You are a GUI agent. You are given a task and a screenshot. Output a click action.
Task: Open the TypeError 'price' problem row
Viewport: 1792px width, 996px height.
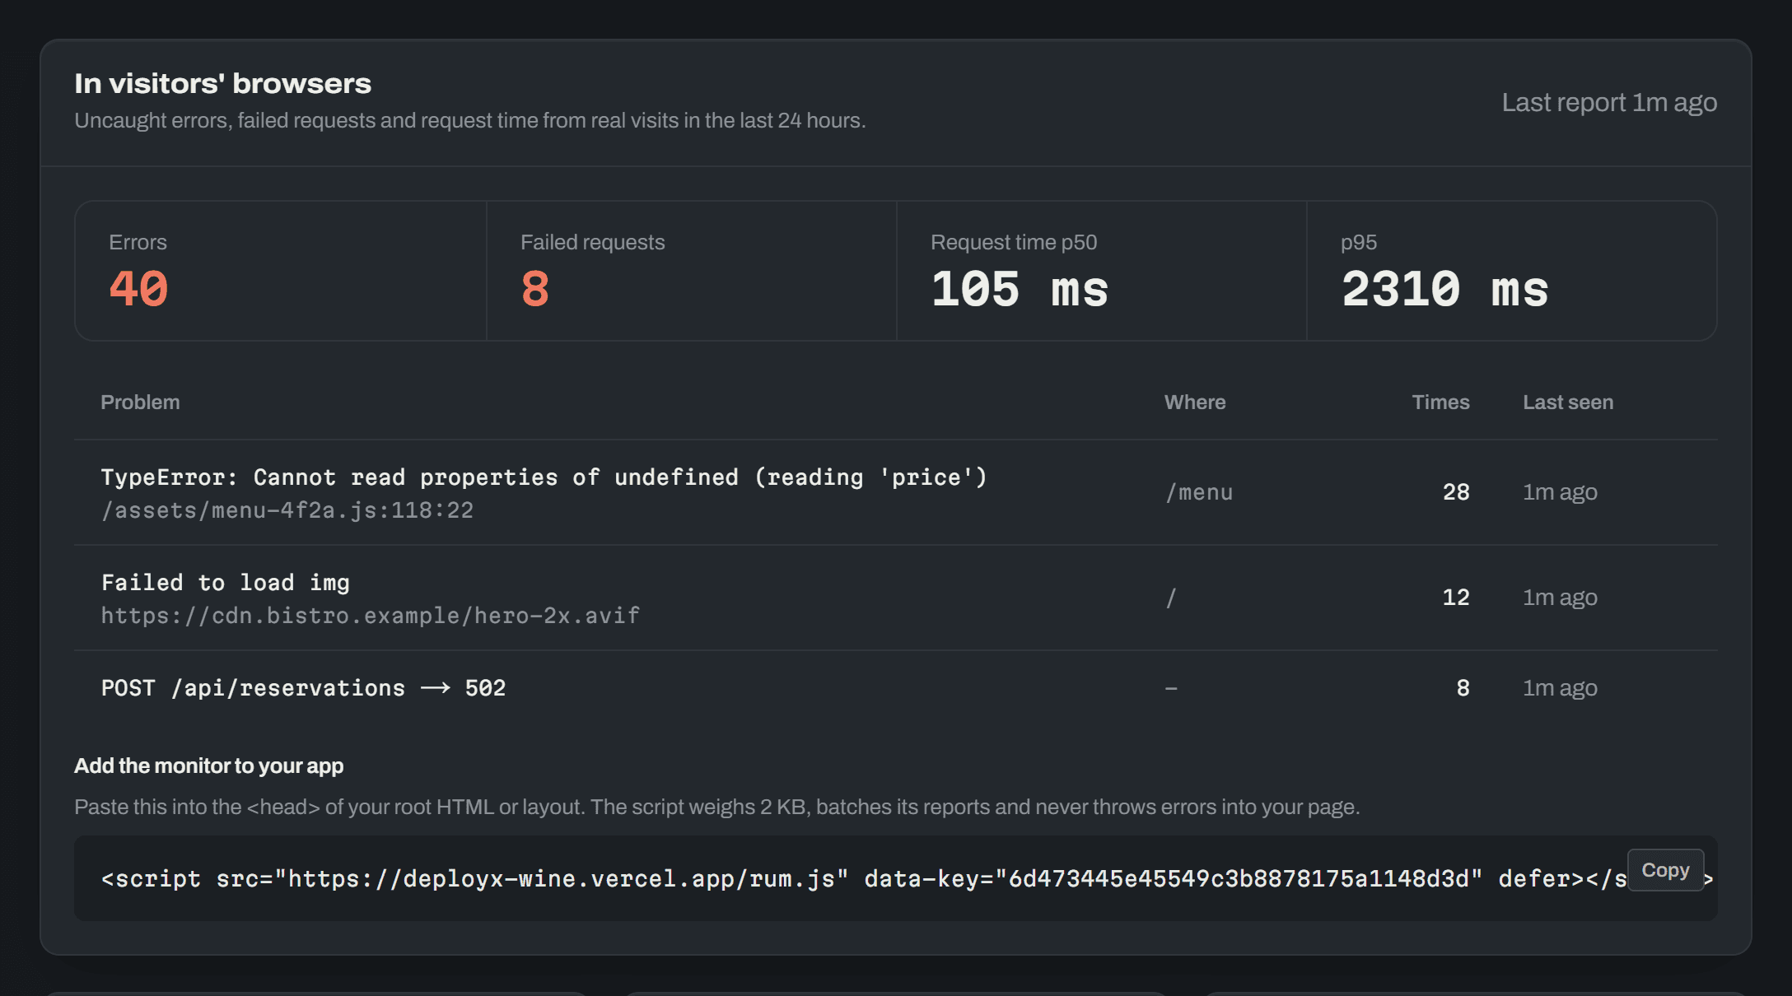coord(895,492)
